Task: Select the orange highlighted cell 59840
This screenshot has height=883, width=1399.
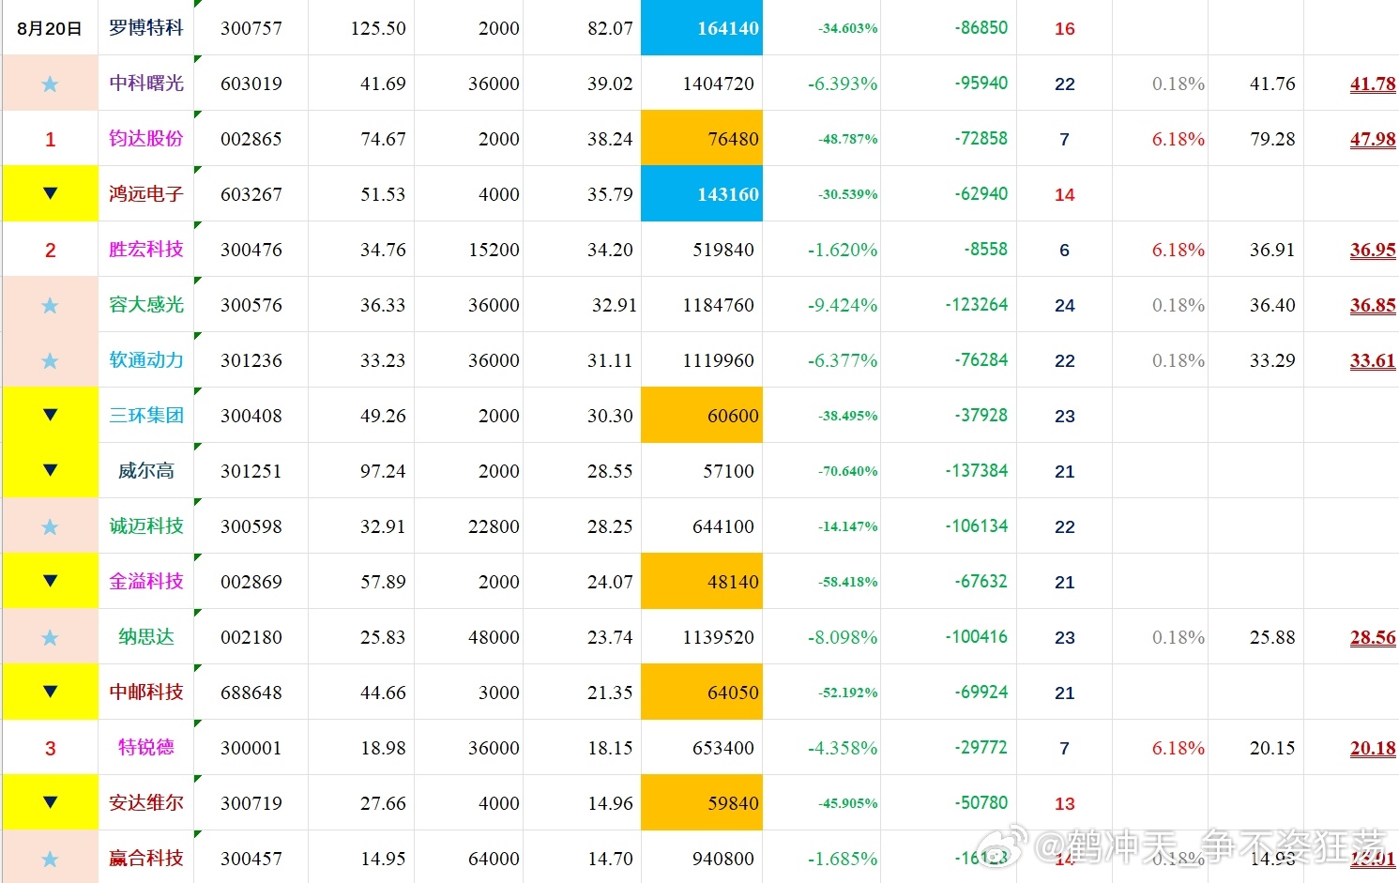Action: [x=702, y=803]
